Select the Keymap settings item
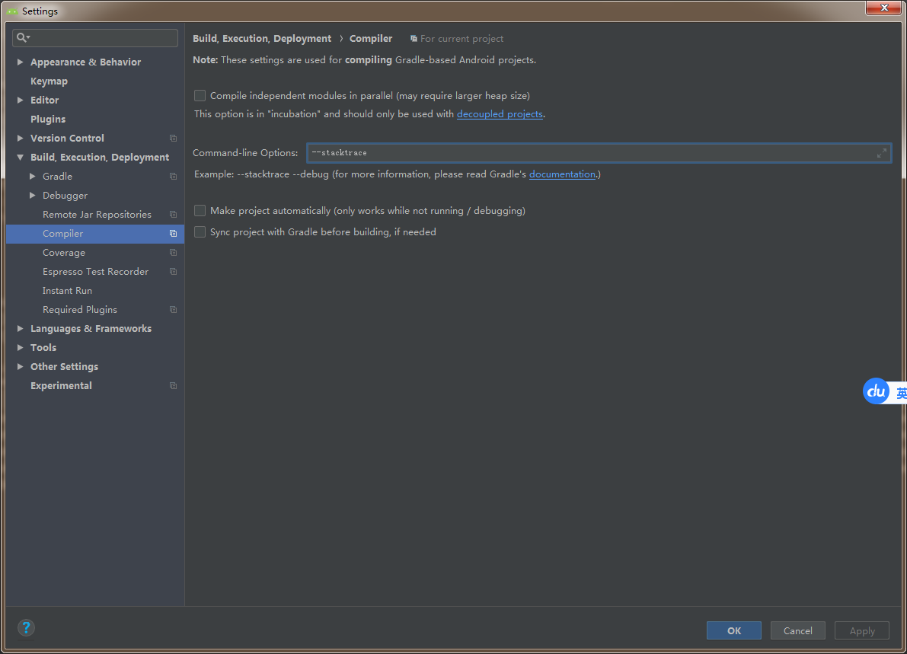907x654 pixels. (x=50, y=81)
